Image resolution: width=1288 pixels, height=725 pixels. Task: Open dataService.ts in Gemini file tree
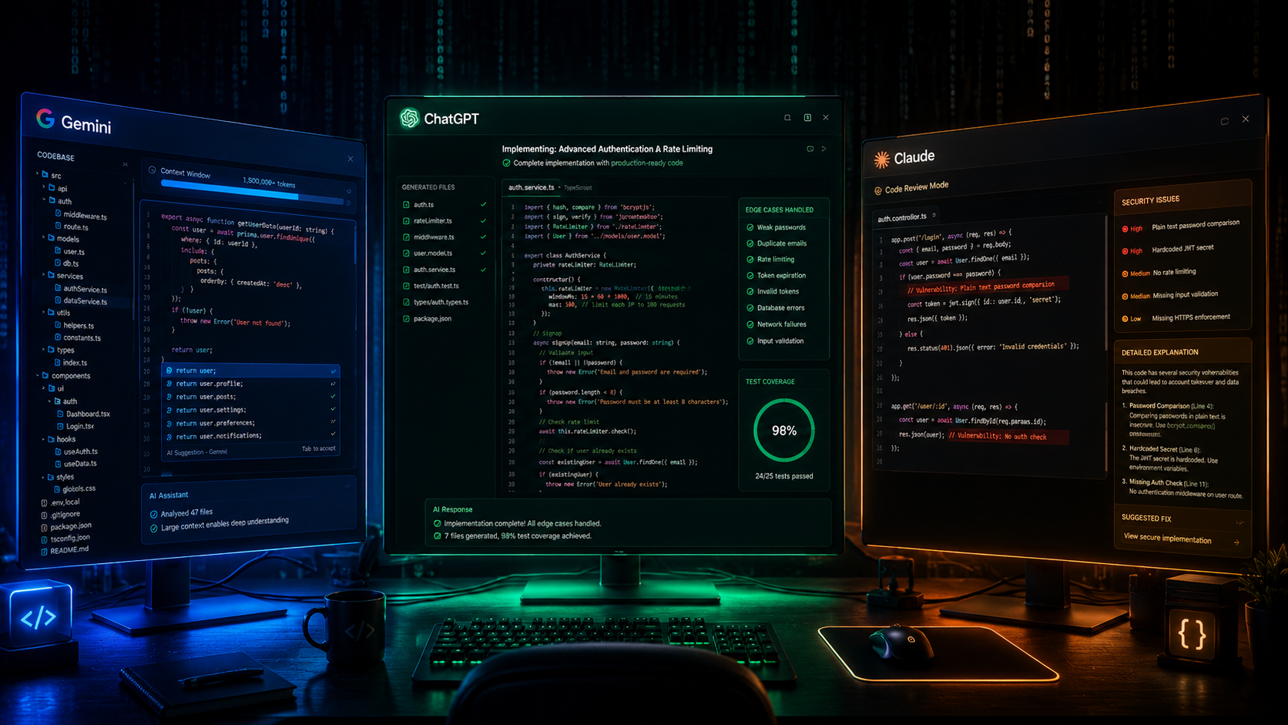click(x=81, y=300)
